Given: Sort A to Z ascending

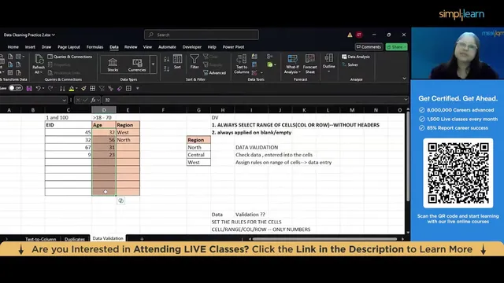Looking at the screenshot, I should point(166,59).
